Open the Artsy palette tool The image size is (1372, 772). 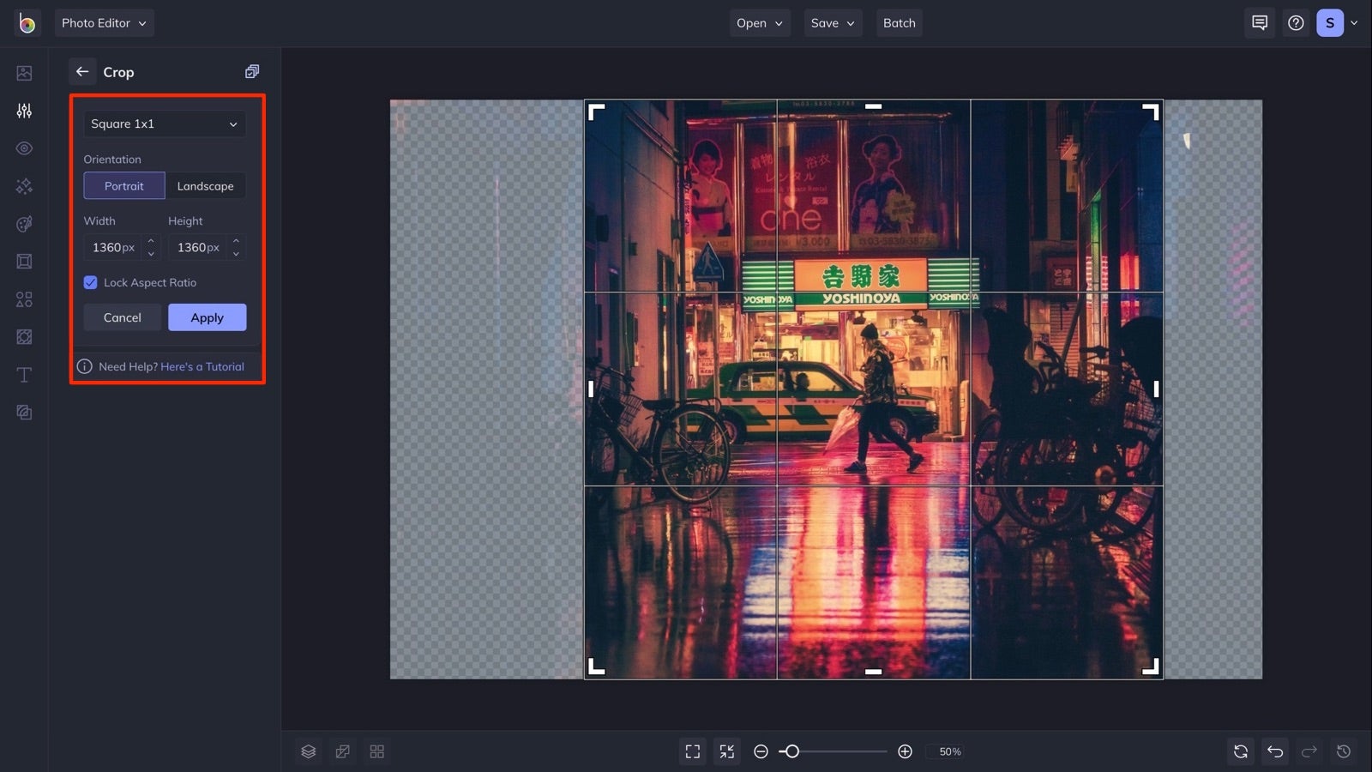23,224
